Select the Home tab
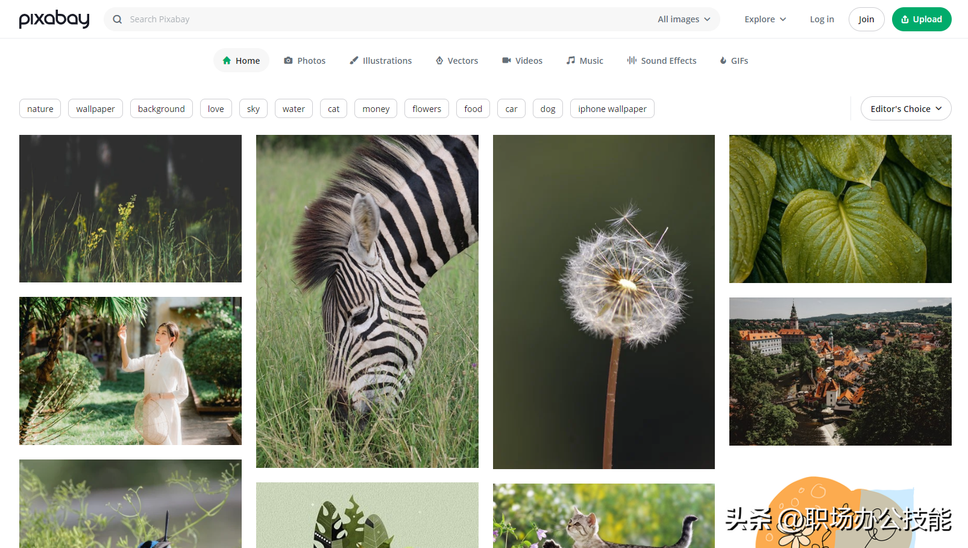This screenshot has width=968, height=548. click(x=241, y=60)
